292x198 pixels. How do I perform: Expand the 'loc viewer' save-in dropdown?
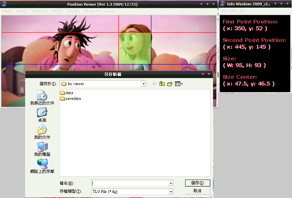[143, 84]
